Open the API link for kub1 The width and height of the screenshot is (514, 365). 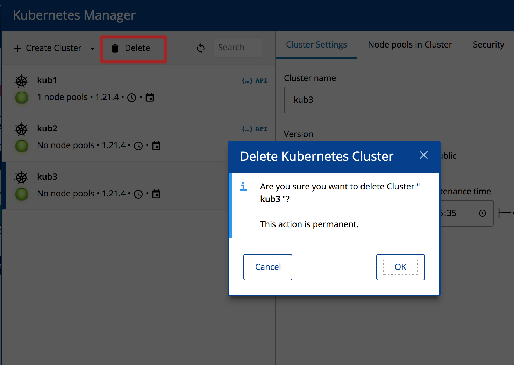click(255, 80)
